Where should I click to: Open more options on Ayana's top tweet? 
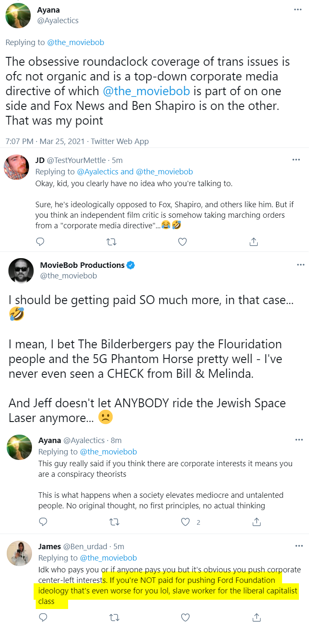click(298, 9)
